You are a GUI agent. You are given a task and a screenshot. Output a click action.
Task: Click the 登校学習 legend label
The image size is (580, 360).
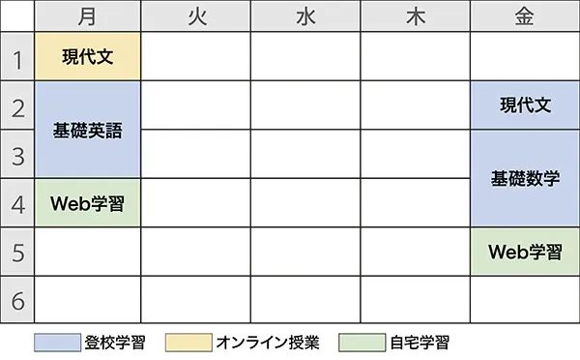115,343
